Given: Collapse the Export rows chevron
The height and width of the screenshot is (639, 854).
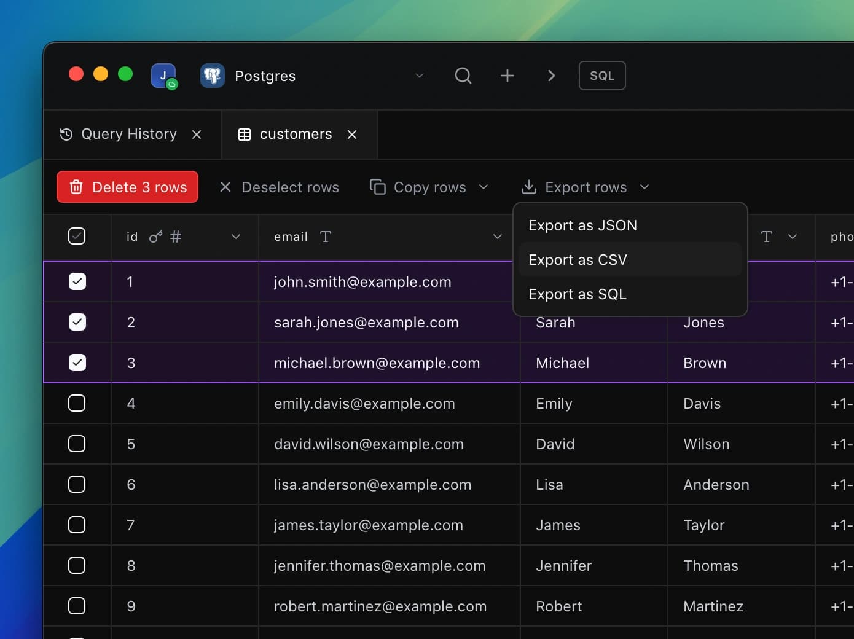Looking at the screenshot, I should click(x=644, y=187).
